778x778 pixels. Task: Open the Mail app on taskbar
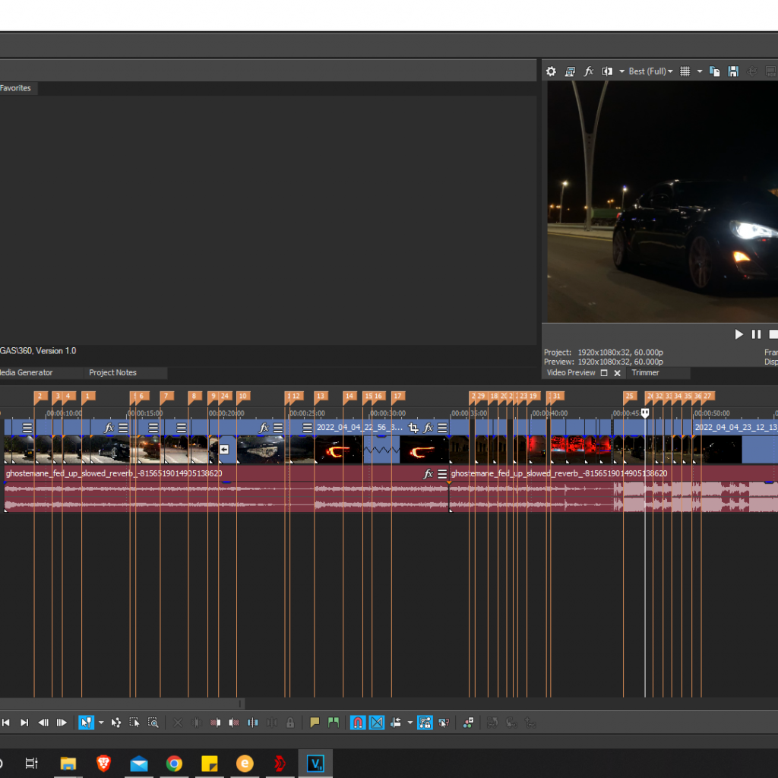(x=139, y=763)
